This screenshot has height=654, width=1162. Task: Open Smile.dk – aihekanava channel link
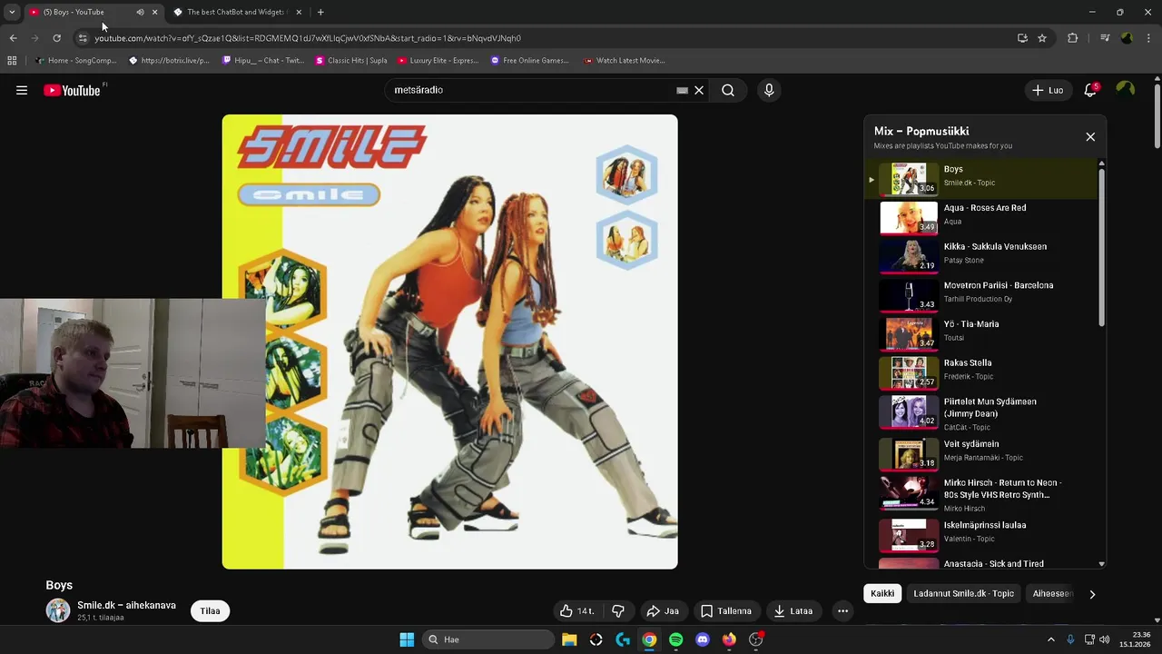point(126,605)
